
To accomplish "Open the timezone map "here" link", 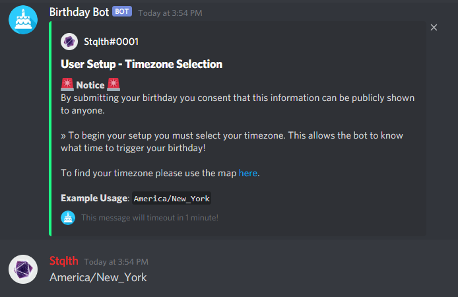I will click(248, 173).
